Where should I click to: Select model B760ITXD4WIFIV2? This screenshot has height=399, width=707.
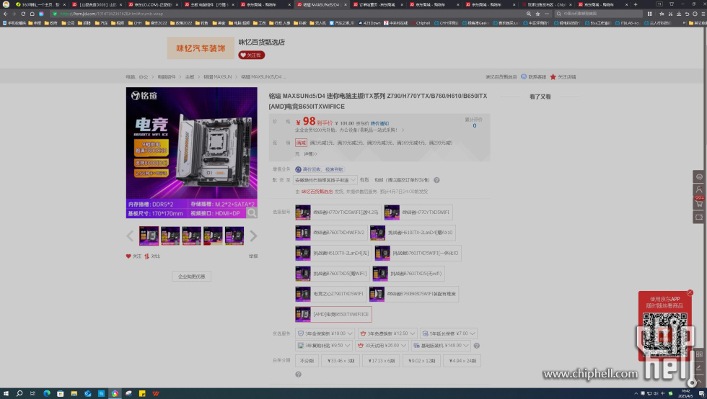pyautogui.click(x=331, y=233)
